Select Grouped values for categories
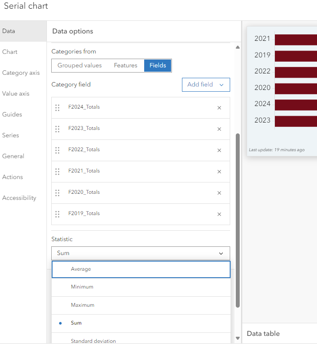The height and width of the screenshot is (345, 317). tap(79, 66)
